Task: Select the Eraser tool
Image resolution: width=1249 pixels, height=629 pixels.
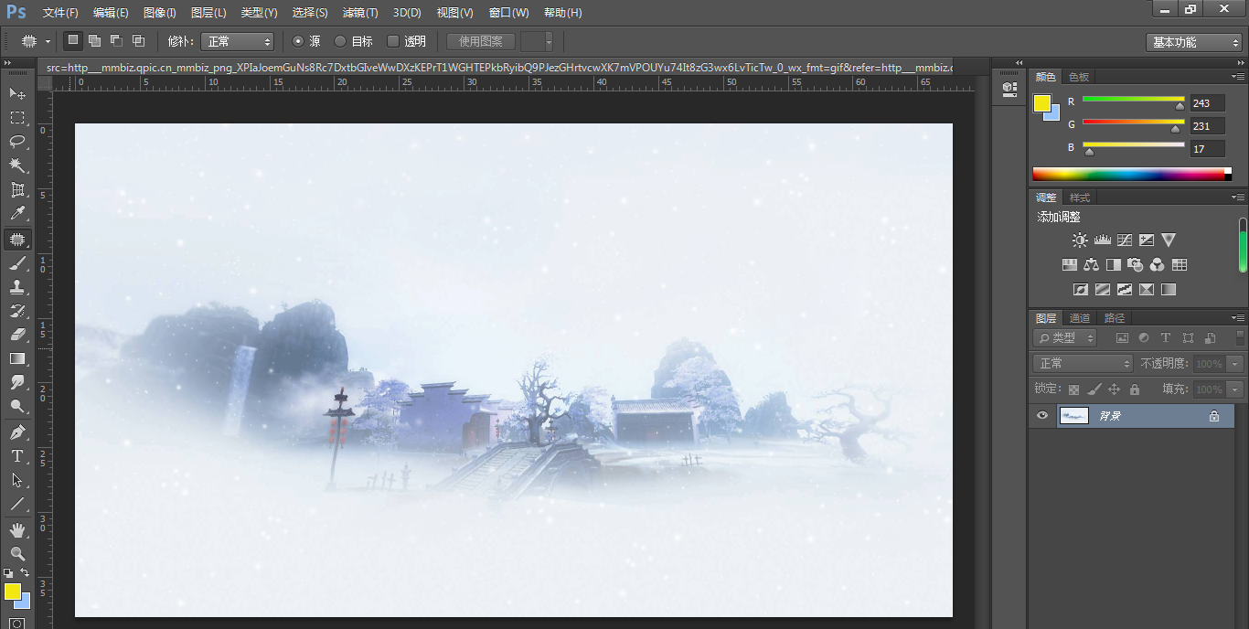Action: 17,335
